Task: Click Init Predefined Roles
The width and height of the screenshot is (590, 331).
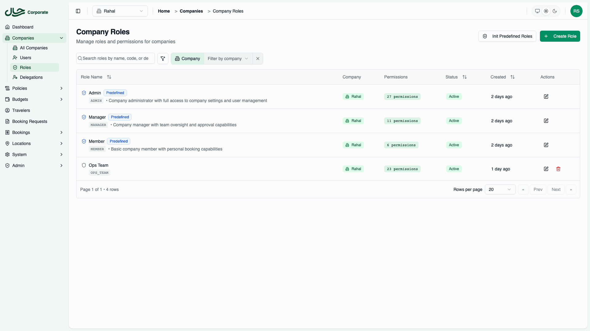Action: 507,36
